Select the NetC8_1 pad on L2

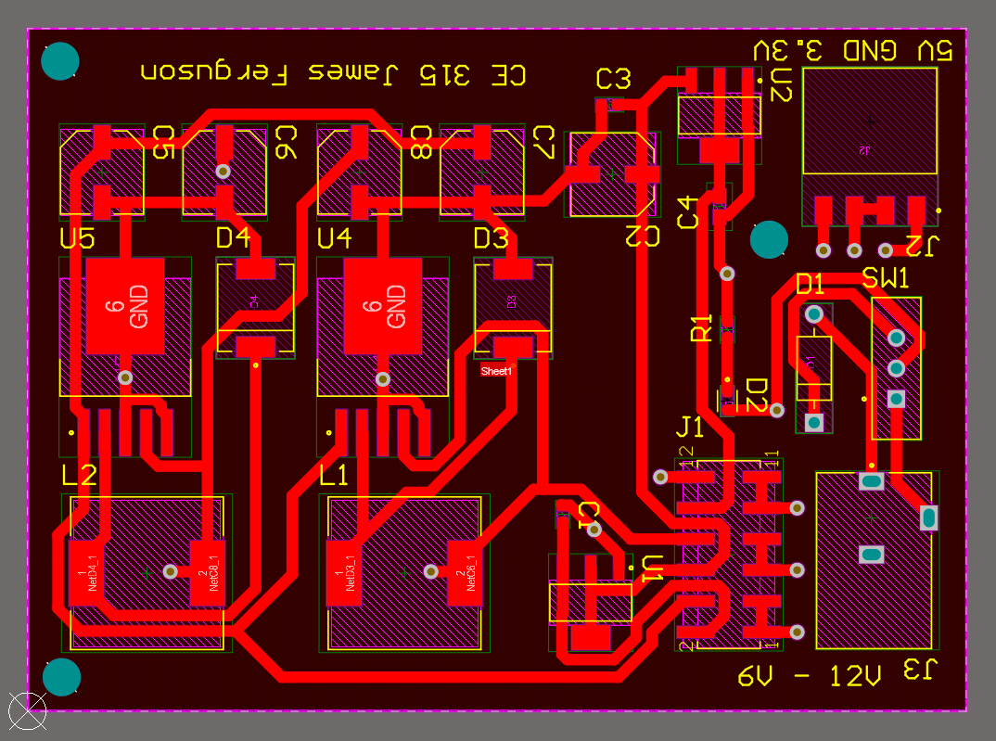coord(208,573)
